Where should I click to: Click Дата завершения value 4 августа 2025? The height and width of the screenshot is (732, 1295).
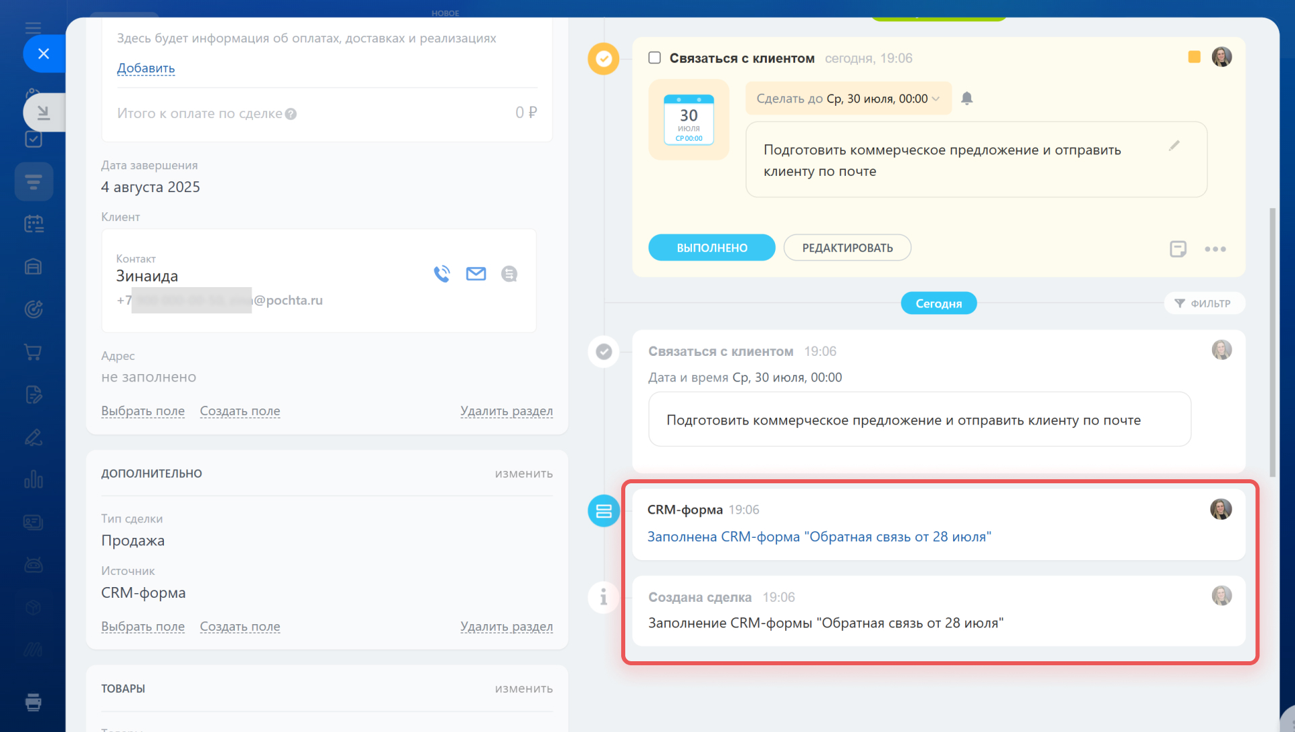click(150, 187)
